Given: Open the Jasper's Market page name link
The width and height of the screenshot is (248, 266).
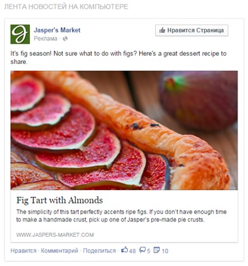Looking at the screenshot, I should pos(57,30).
